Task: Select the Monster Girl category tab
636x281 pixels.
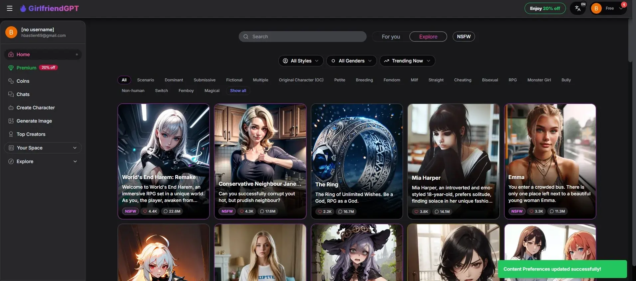Action: [539, 80]
